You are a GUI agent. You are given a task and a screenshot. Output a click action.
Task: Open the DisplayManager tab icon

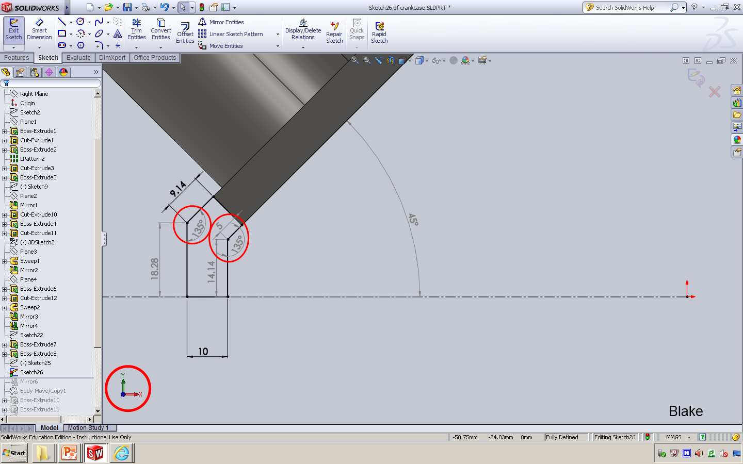click(x=63, y=72)
